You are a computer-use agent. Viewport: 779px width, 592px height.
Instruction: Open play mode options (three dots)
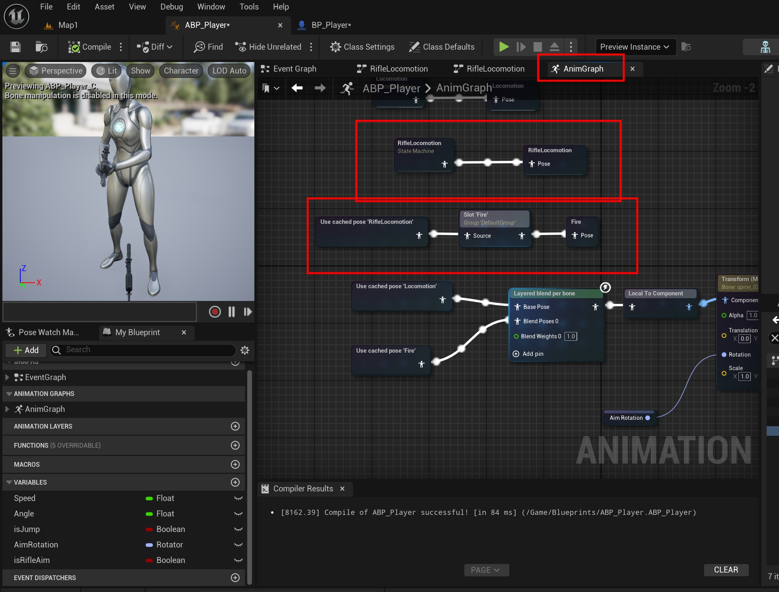point(571,47)
